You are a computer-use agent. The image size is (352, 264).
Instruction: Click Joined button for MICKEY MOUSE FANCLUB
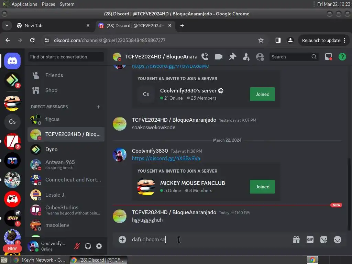coord(262,187)
